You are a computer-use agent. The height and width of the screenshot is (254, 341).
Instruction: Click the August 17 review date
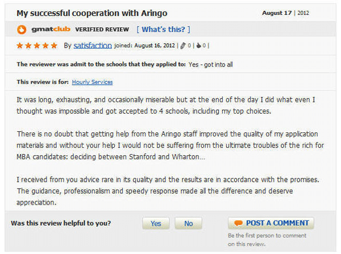point(277,13)
